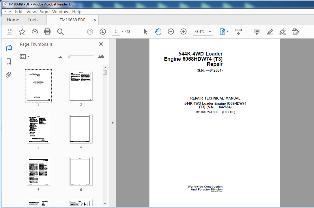Zoom out with minus icon

click(171, 32)
